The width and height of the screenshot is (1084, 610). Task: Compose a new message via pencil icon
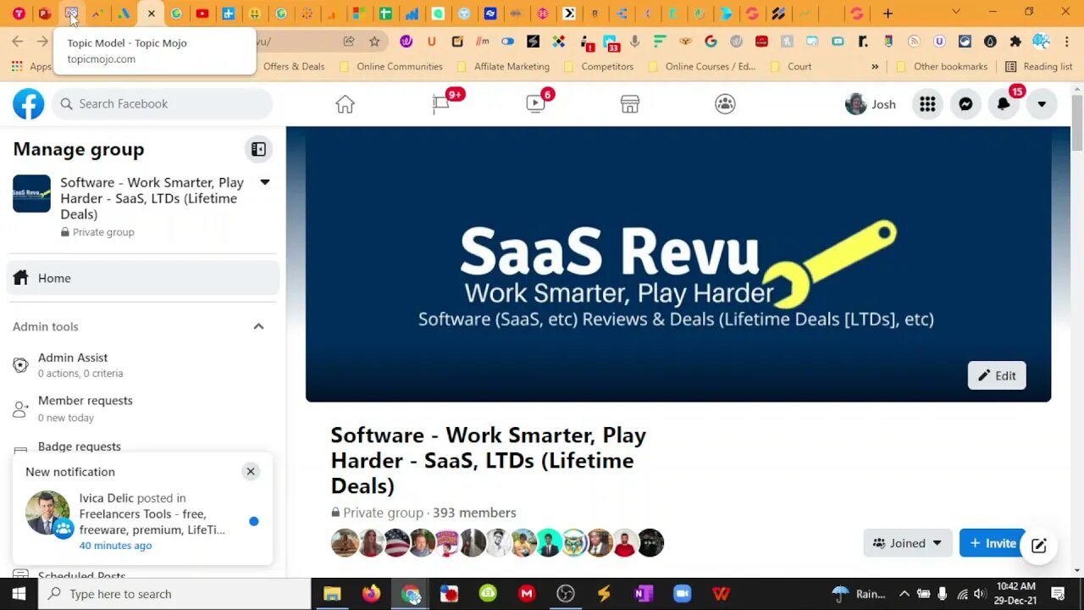point(1039,546)
